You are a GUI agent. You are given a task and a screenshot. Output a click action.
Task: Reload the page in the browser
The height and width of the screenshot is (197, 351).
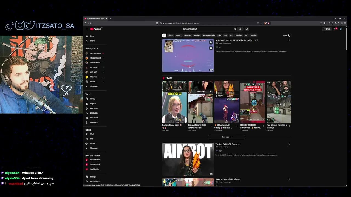[91, 23]
